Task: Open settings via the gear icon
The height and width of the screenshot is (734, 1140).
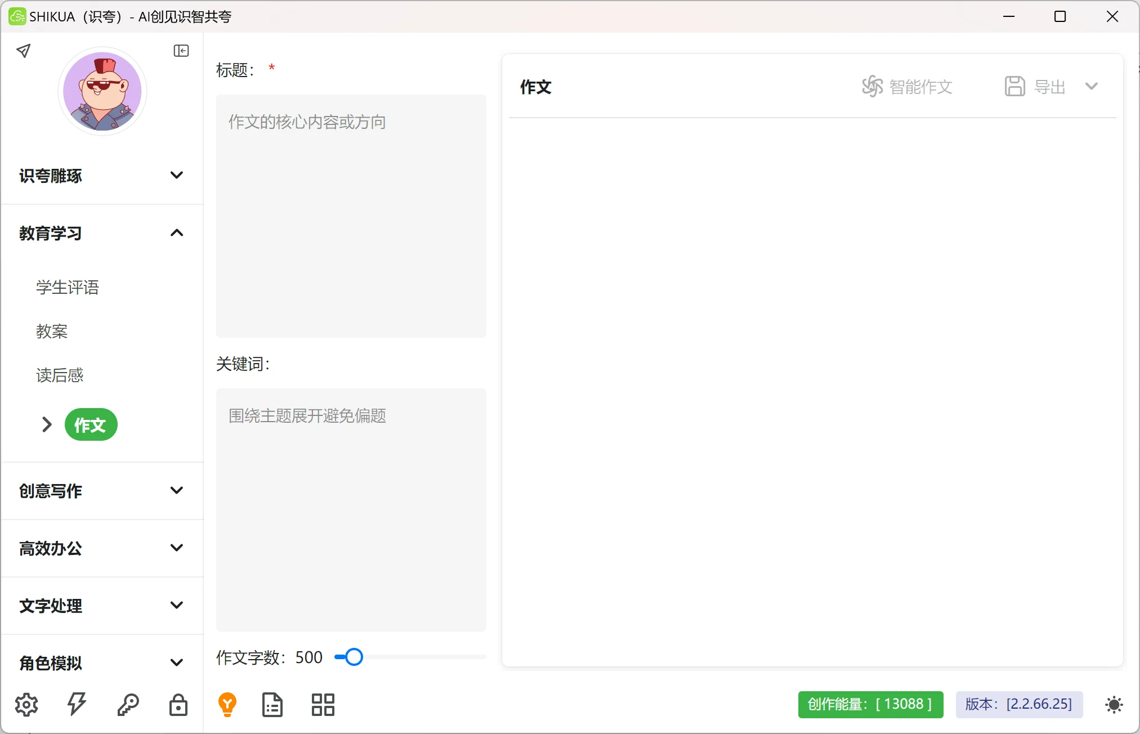Action: coord(26,705)
